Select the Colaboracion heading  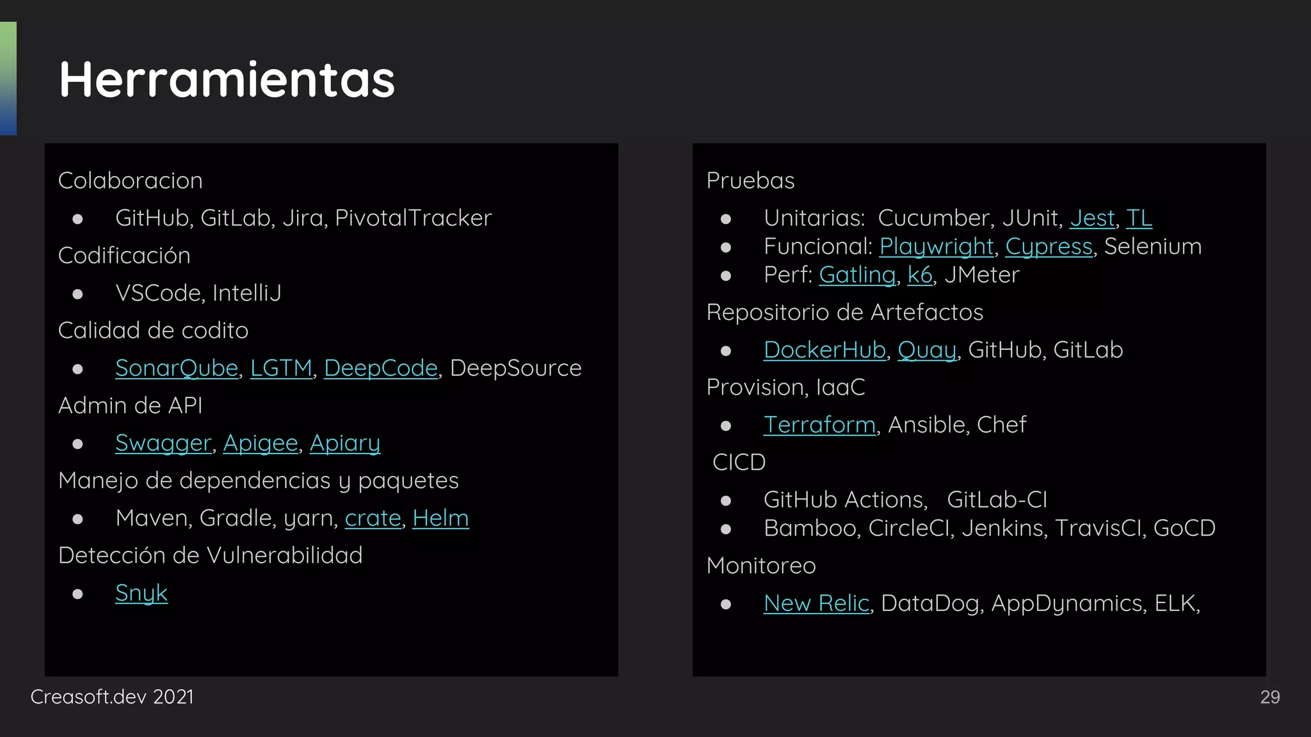coord(131,180)
